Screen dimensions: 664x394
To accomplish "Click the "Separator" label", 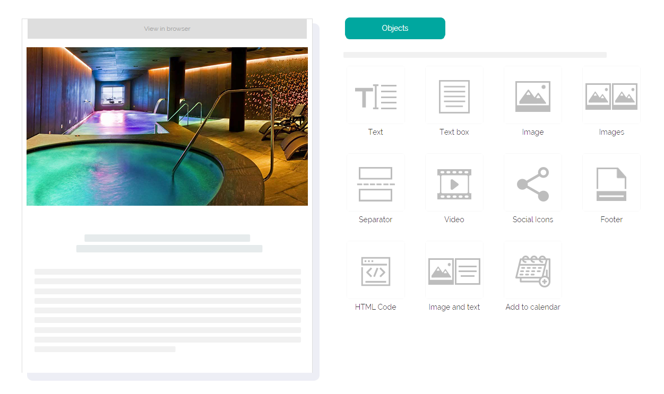I will (x=376, y=220).
